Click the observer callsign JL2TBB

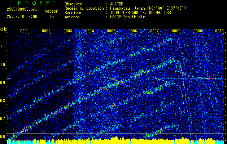[117, 4]
